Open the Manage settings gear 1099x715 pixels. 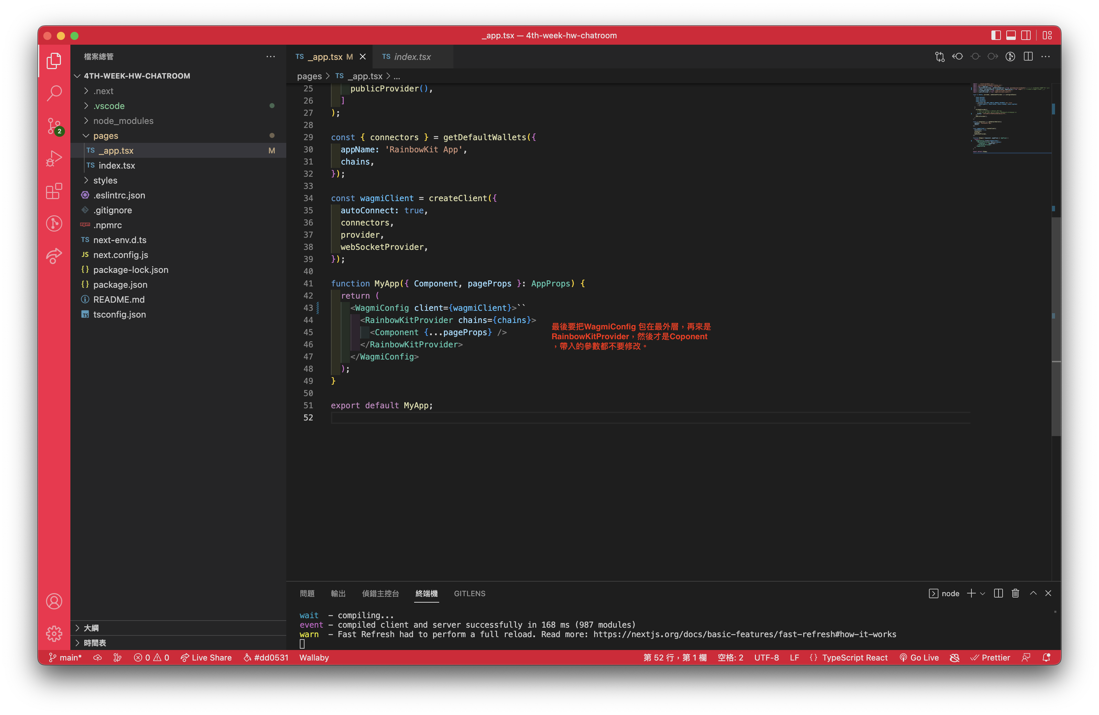tap(54, 634)
